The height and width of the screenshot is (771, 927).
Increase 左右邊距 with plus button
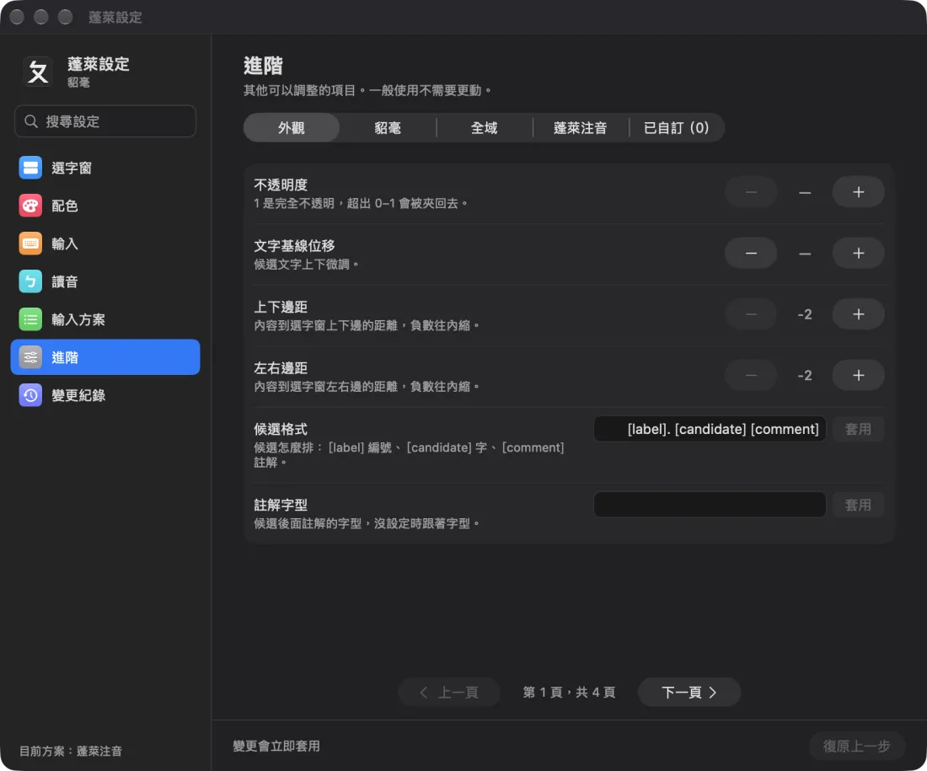[x=859, y=375]
